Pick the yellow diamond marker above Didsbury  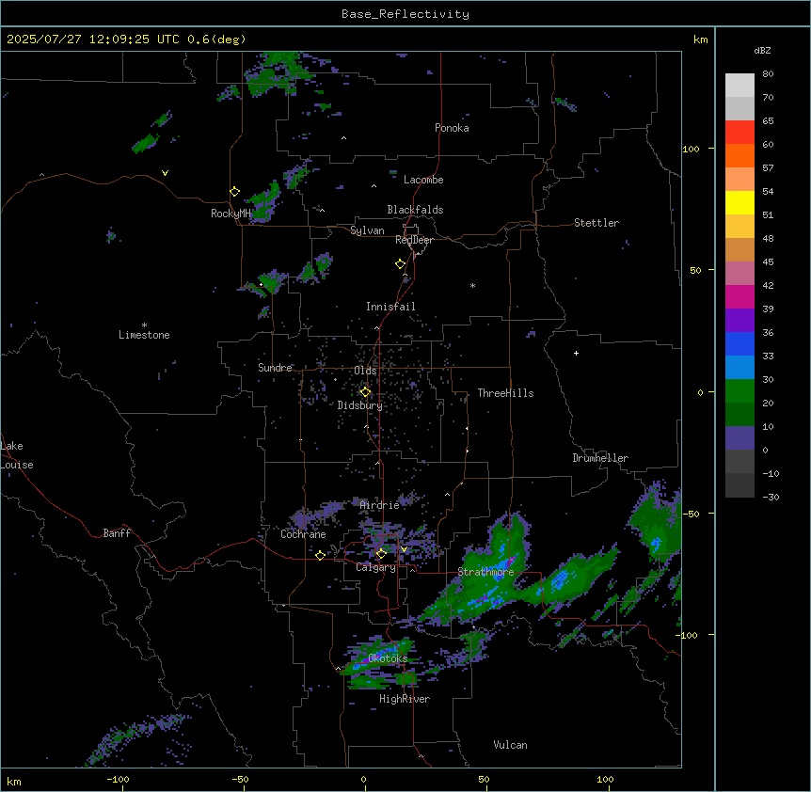365,392
